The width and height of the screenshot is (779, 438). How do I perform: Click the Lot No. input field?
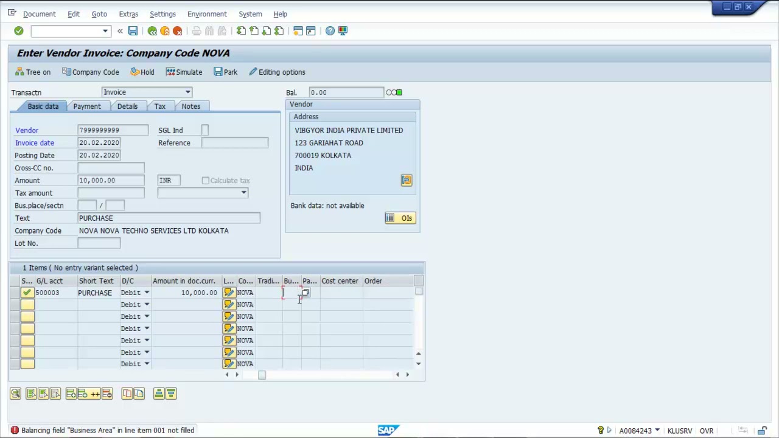[99, 243]
